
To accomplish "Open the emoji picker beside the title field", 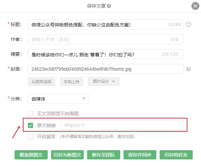I will [x=188, y=24].
